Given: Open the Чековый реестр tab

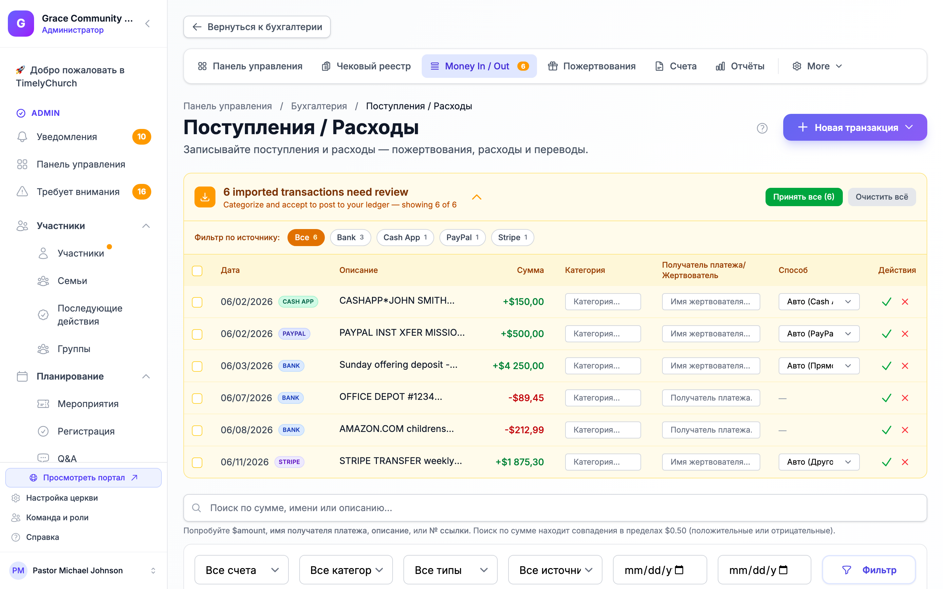Looking at the screenshot, I should click(x=366, y=66).
